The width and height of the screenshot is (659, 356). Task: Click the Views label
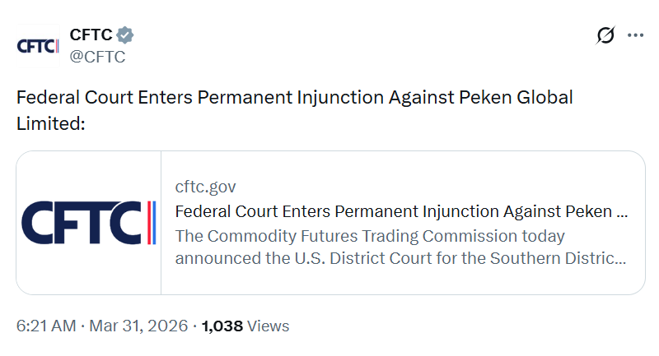pos(269,326)
